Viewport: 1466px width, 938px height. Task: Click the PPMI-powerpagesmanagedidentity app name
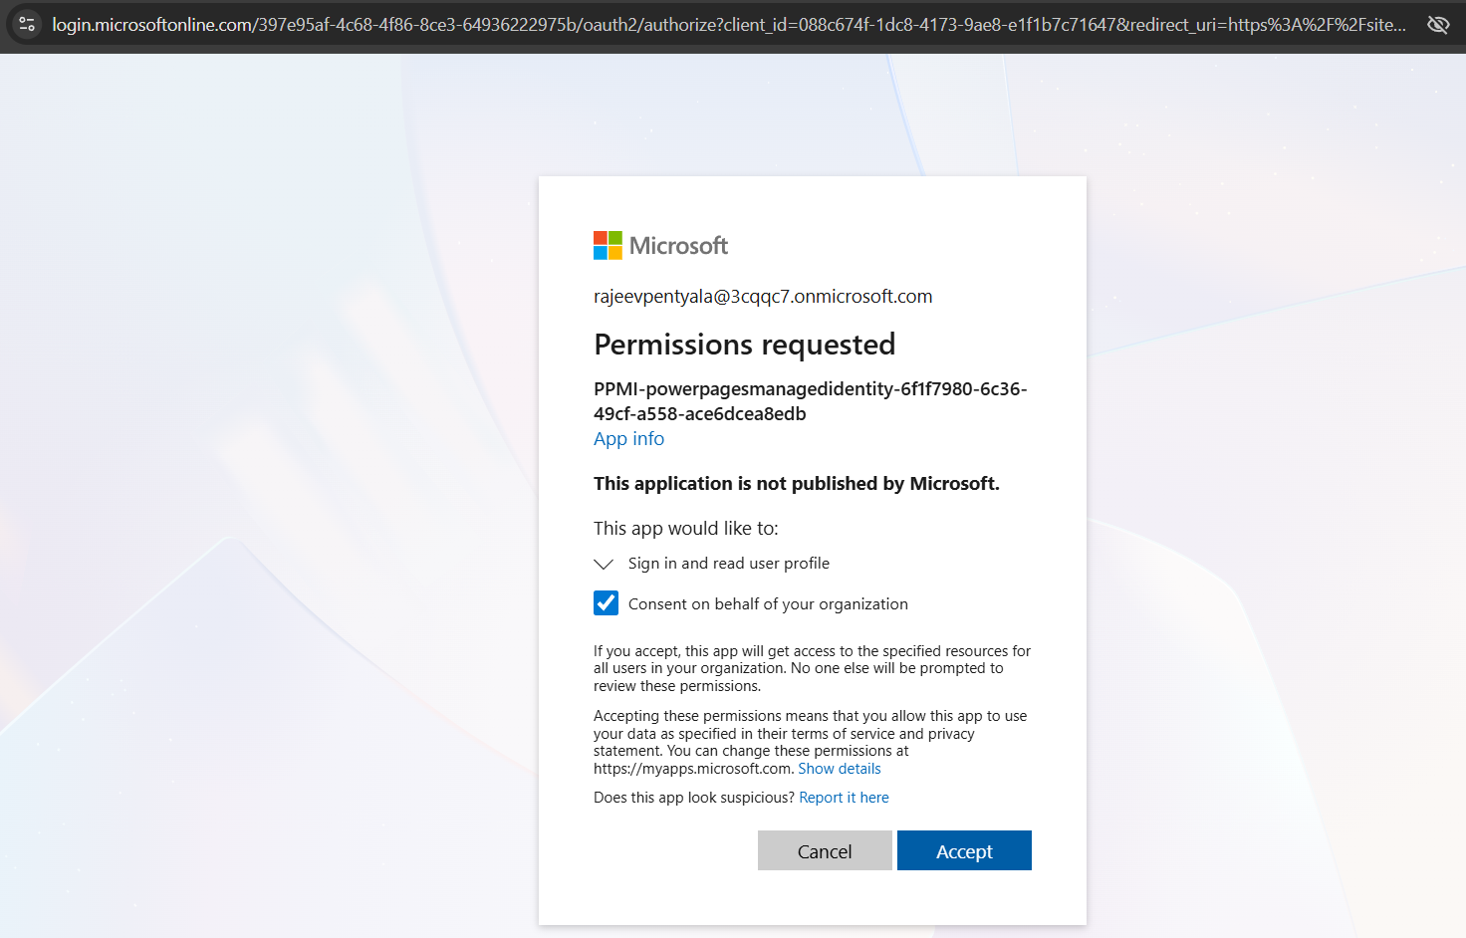click(810, 401)
